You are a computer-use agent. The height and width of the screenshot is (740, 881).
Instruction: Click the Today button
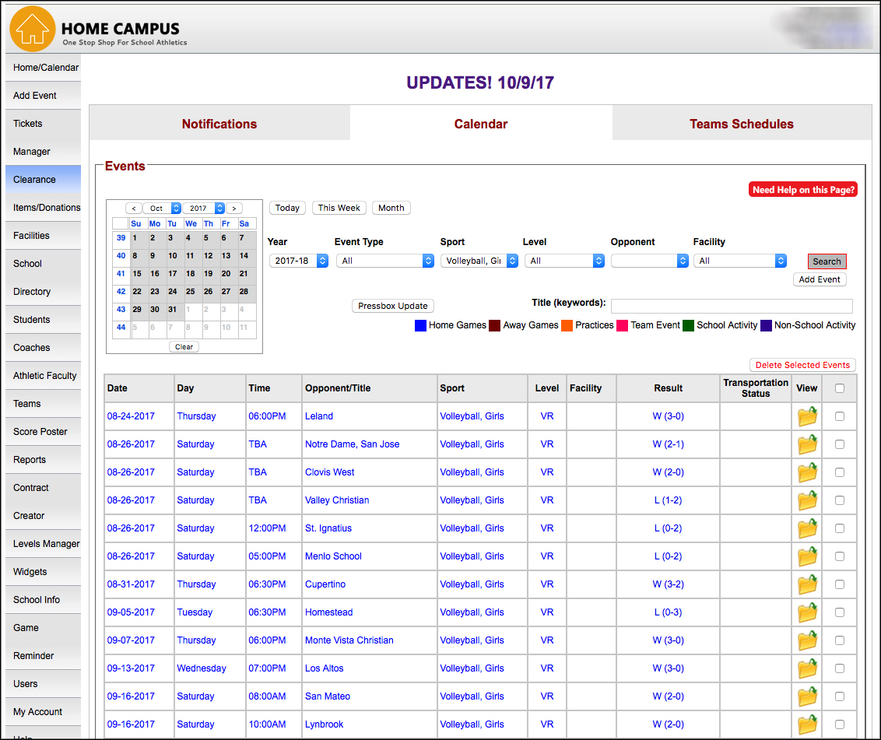(x=287, y=208)
